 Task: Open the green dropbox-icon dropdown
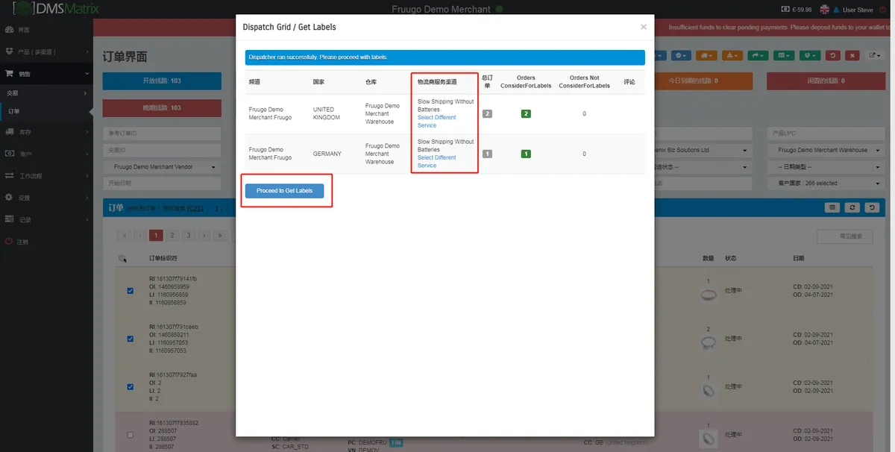coord(809,55)
